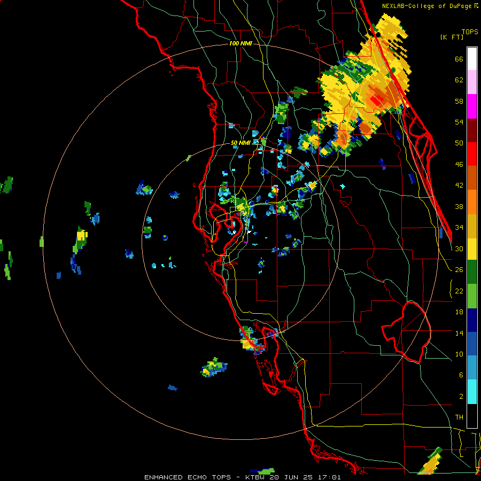Pick the light pink legend swatch
The height and width of the screenshot is (481, 481).
click(x=472, y=82)
